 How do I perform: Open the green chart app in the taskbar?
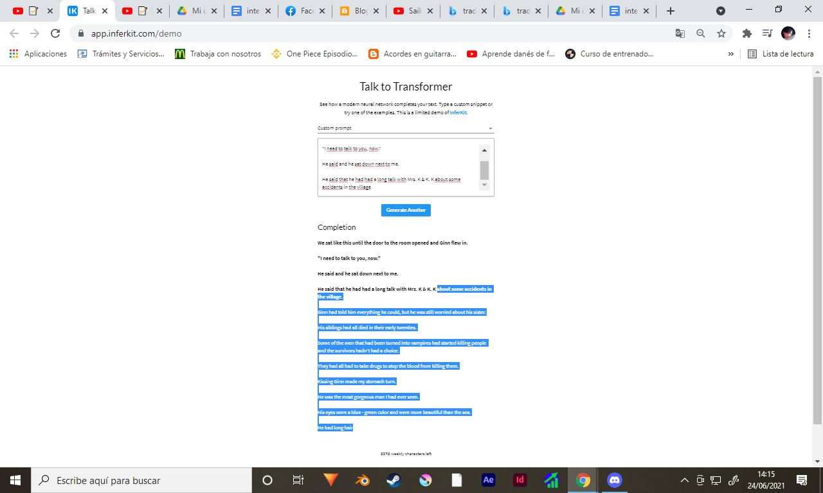click(x=551, y=480)
